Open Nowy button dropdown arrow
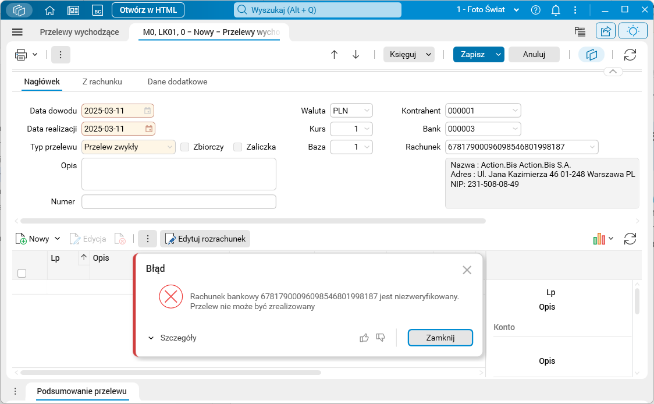This screenshot has width=654, height=404. [58, 239]
